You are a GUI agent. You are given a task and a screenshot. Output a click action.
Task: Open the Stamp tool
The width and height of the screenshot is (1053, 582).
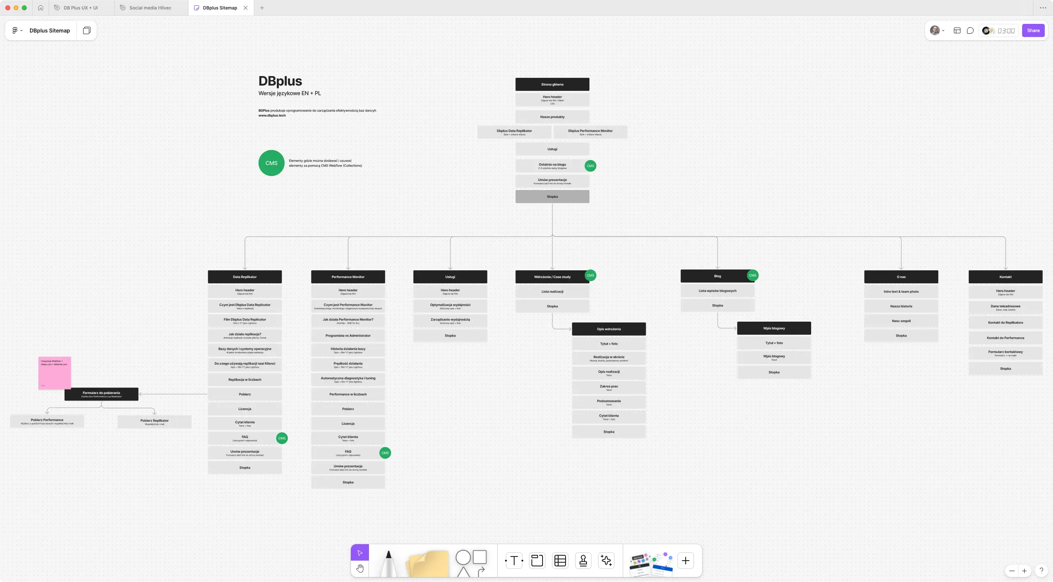click(x=583, y=561)
